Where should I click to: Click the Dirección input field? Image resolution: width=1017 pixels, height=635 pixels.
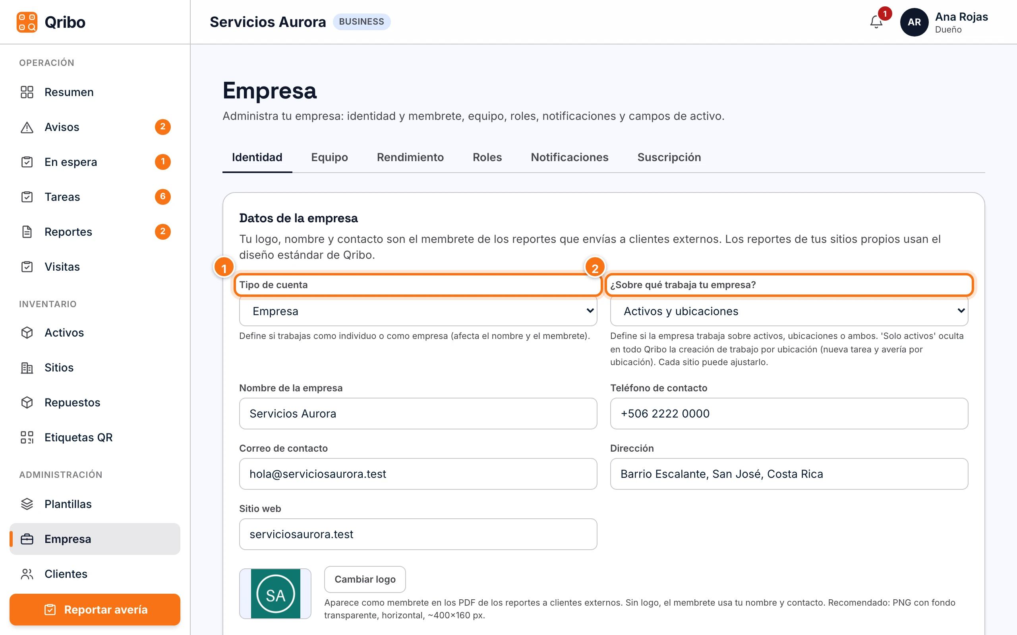click(789, 473)
